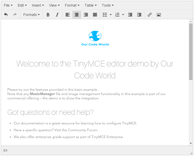Click the vertical scrollbar thumb
The height and width of the screenshot is (157, 195).
191,52
